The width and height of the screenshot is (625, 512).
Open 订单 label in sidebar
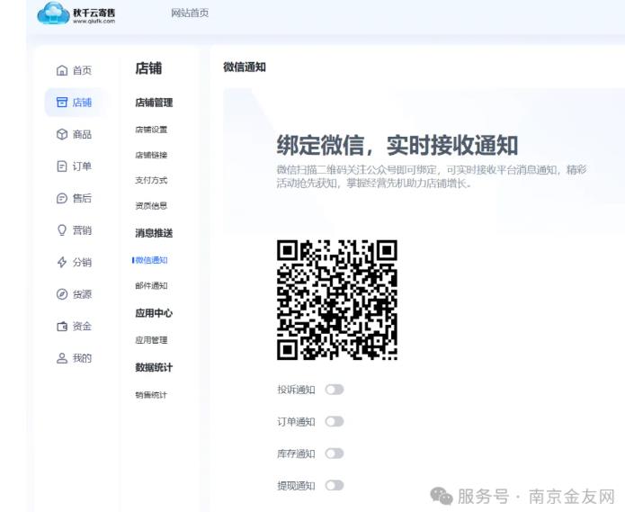tap(82, 166)
